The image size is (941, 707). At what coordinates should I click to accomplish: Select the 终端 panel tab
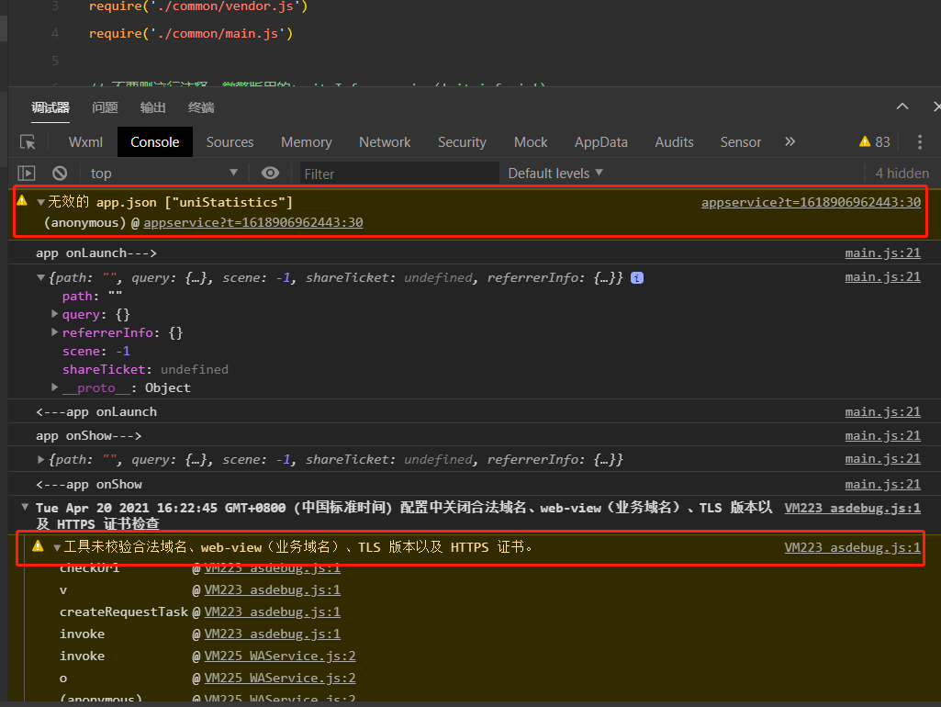coord(201,107)
